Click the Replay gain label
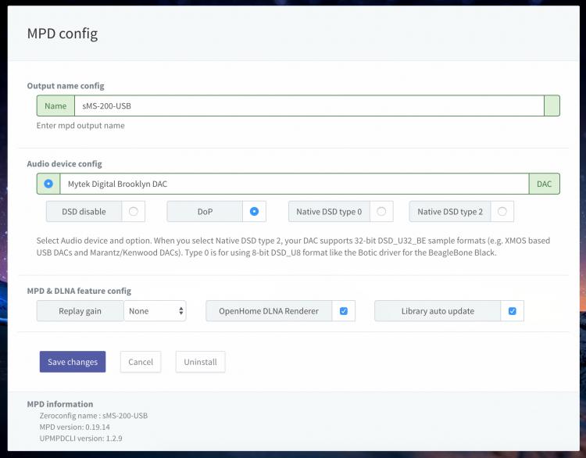 click(80, 311)
